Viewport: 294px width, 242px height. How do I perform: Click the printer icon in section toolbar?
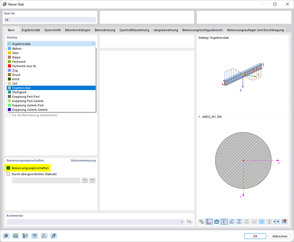click(x=275, y=222)
